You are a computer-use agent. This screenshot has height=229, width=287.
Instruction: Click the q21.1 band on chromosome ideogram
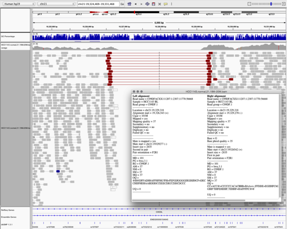click(139, 14)
